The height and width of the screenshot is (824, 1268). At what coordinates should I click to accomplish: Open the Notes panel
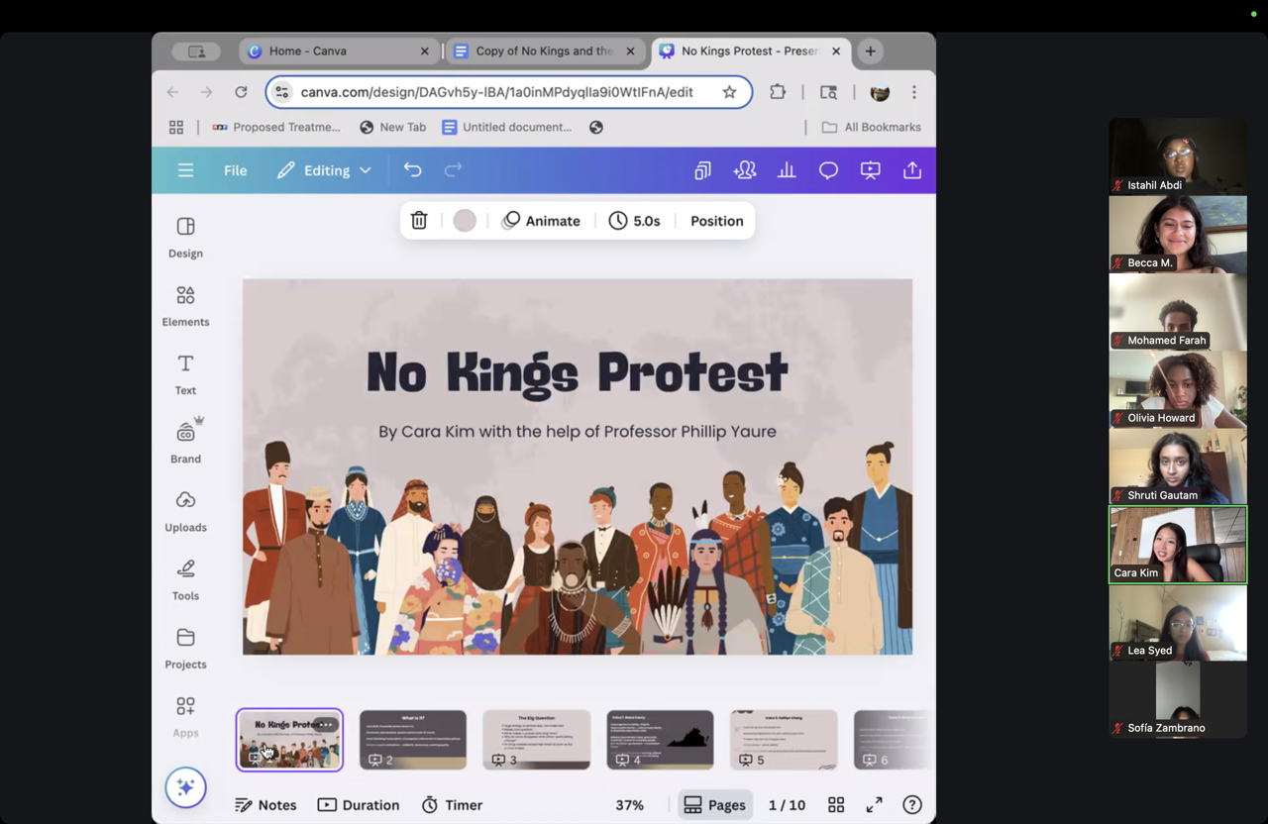tap(265, 805)
